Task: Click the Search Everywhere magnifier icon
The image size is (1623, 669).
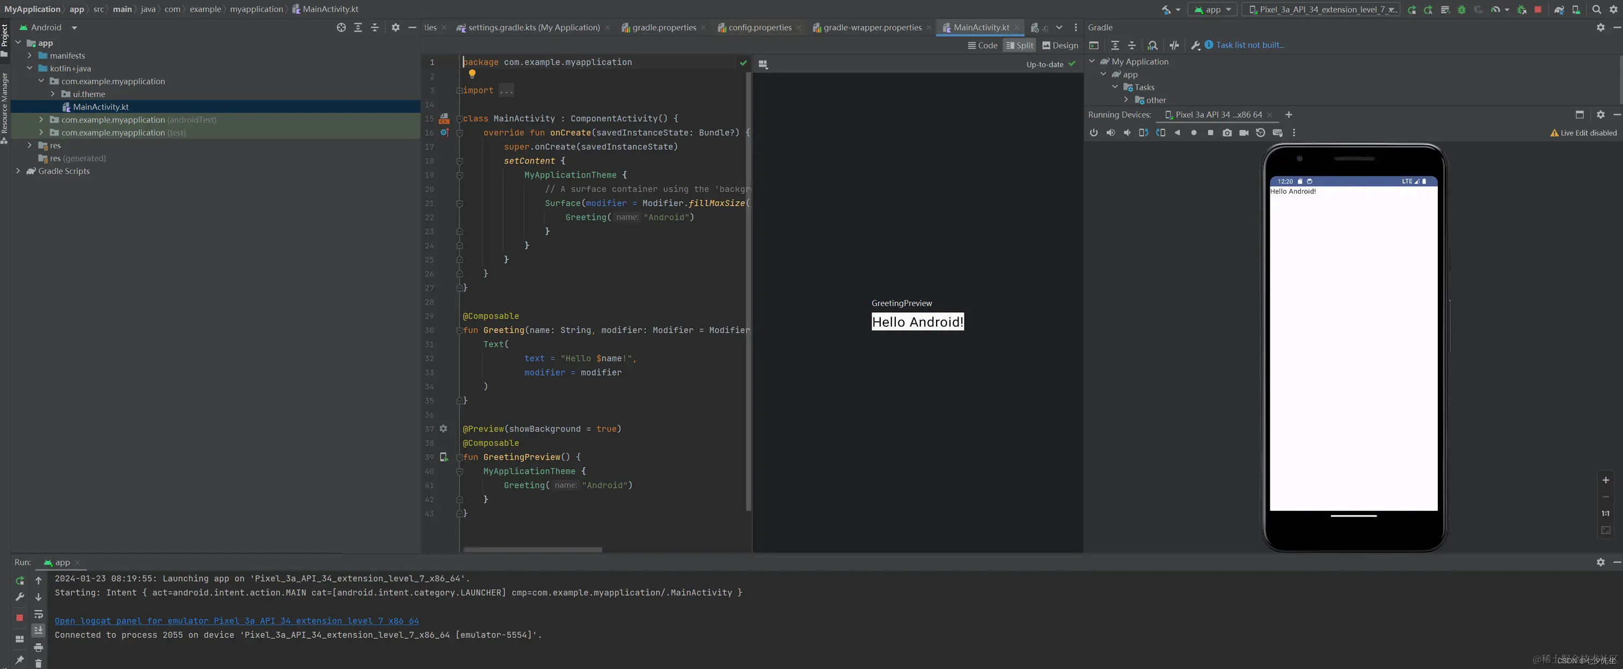Action: pos(1597,10)
